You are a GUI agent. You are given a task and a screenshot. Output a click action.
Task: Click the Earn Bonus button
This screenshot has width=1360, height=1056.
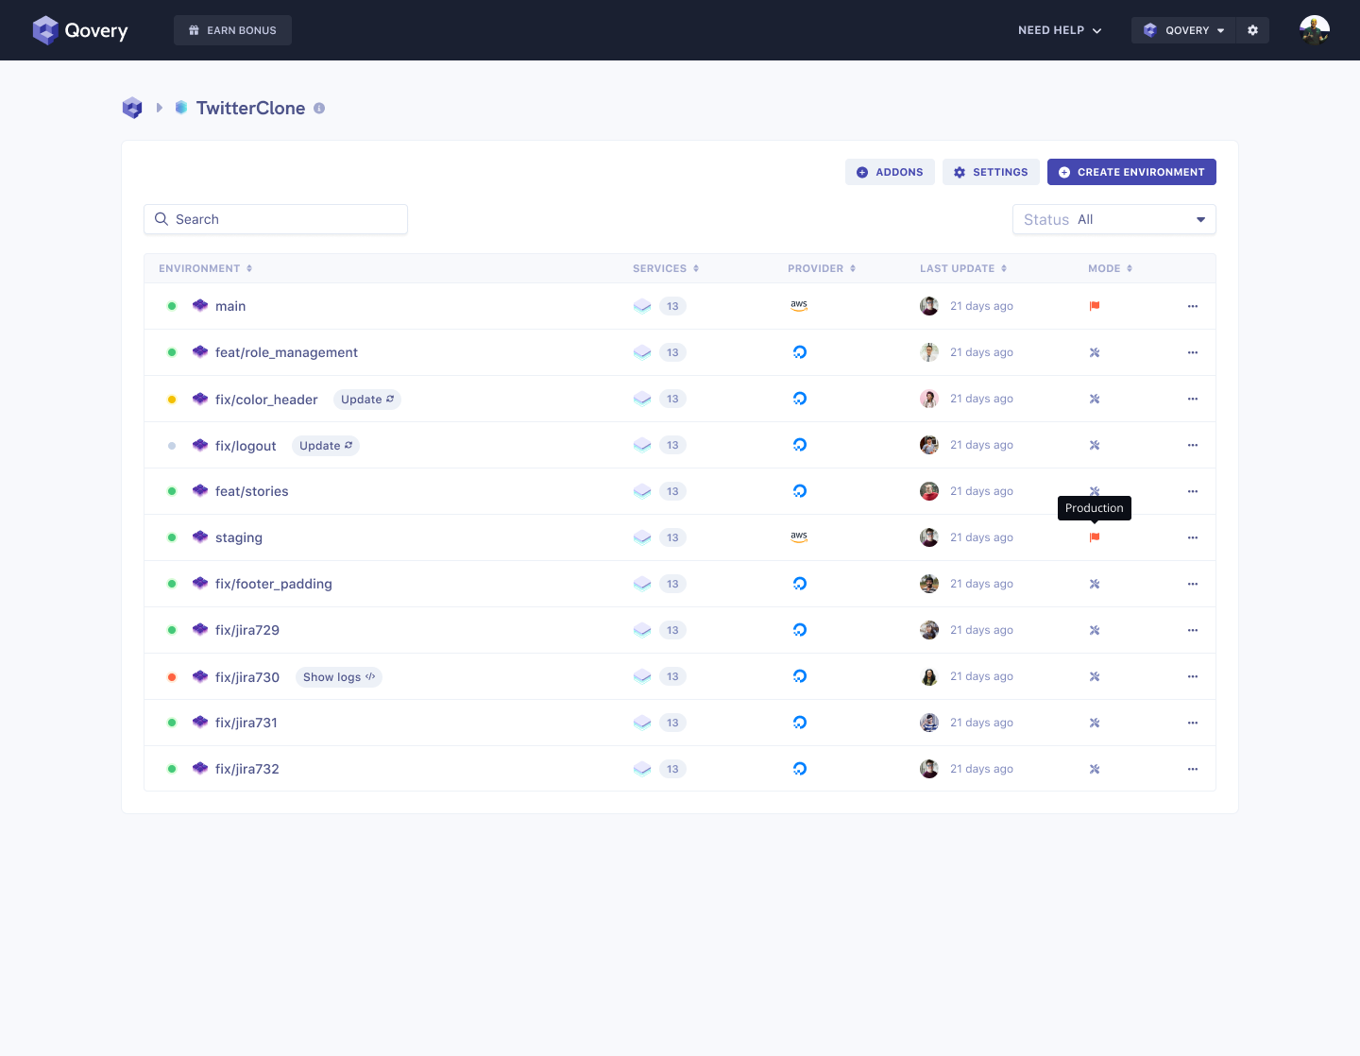[232, 30]
